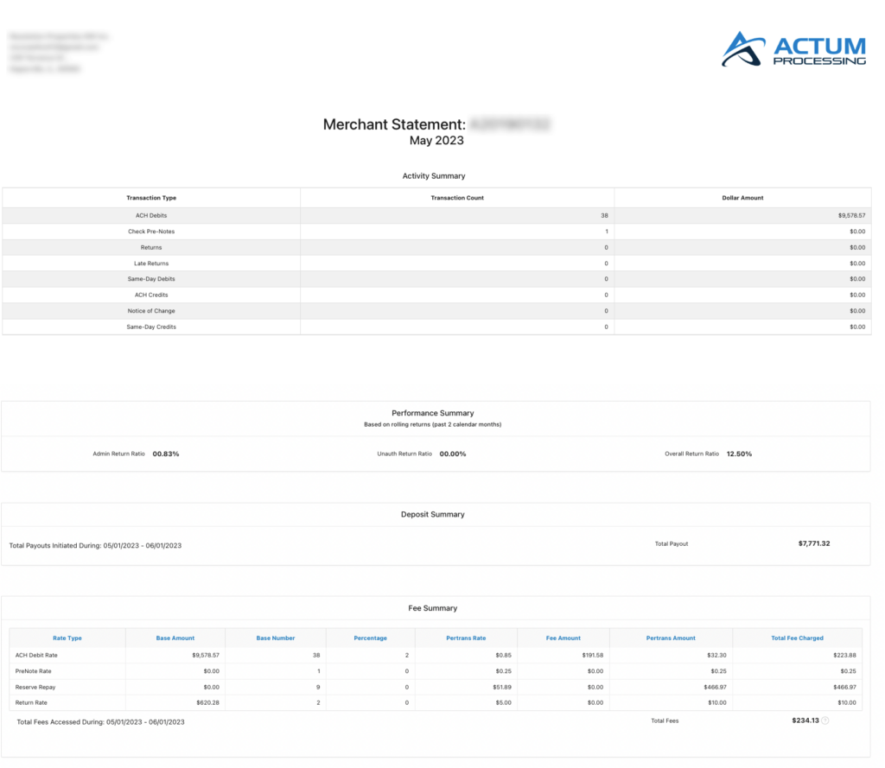Select the Pertrans Rate column header
The image size is (885, 768).
(466, 638)
